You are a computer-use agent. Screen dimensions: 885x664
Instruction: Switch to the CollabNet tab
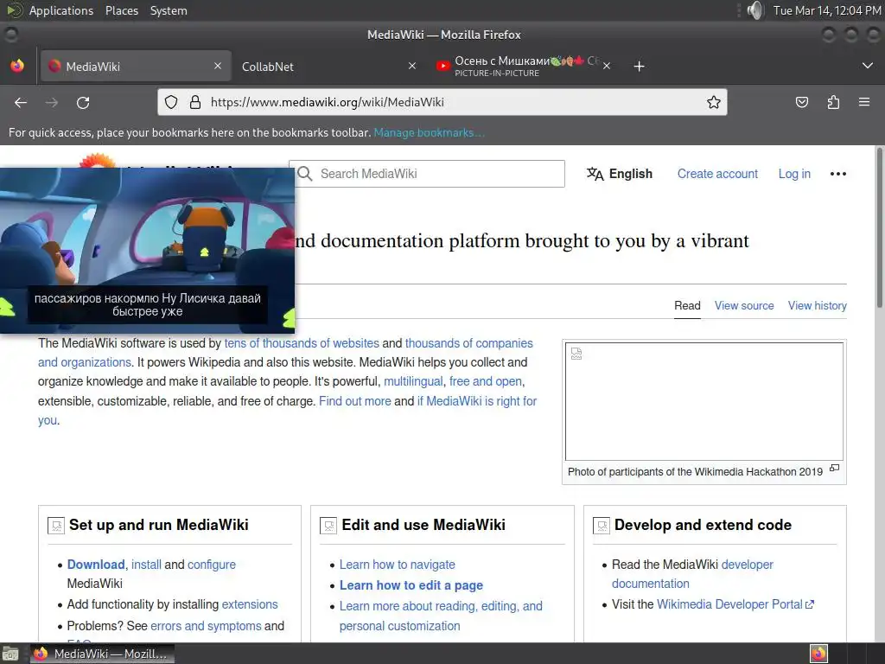pyautogui.click(x=329, y=66)
